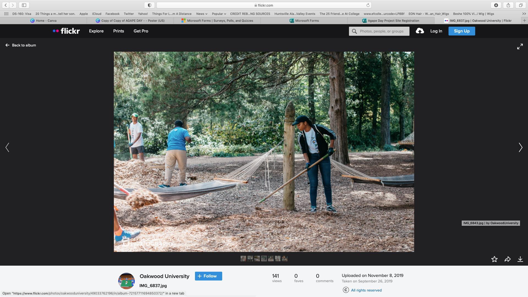Click the Back to album link

(21, 45)
